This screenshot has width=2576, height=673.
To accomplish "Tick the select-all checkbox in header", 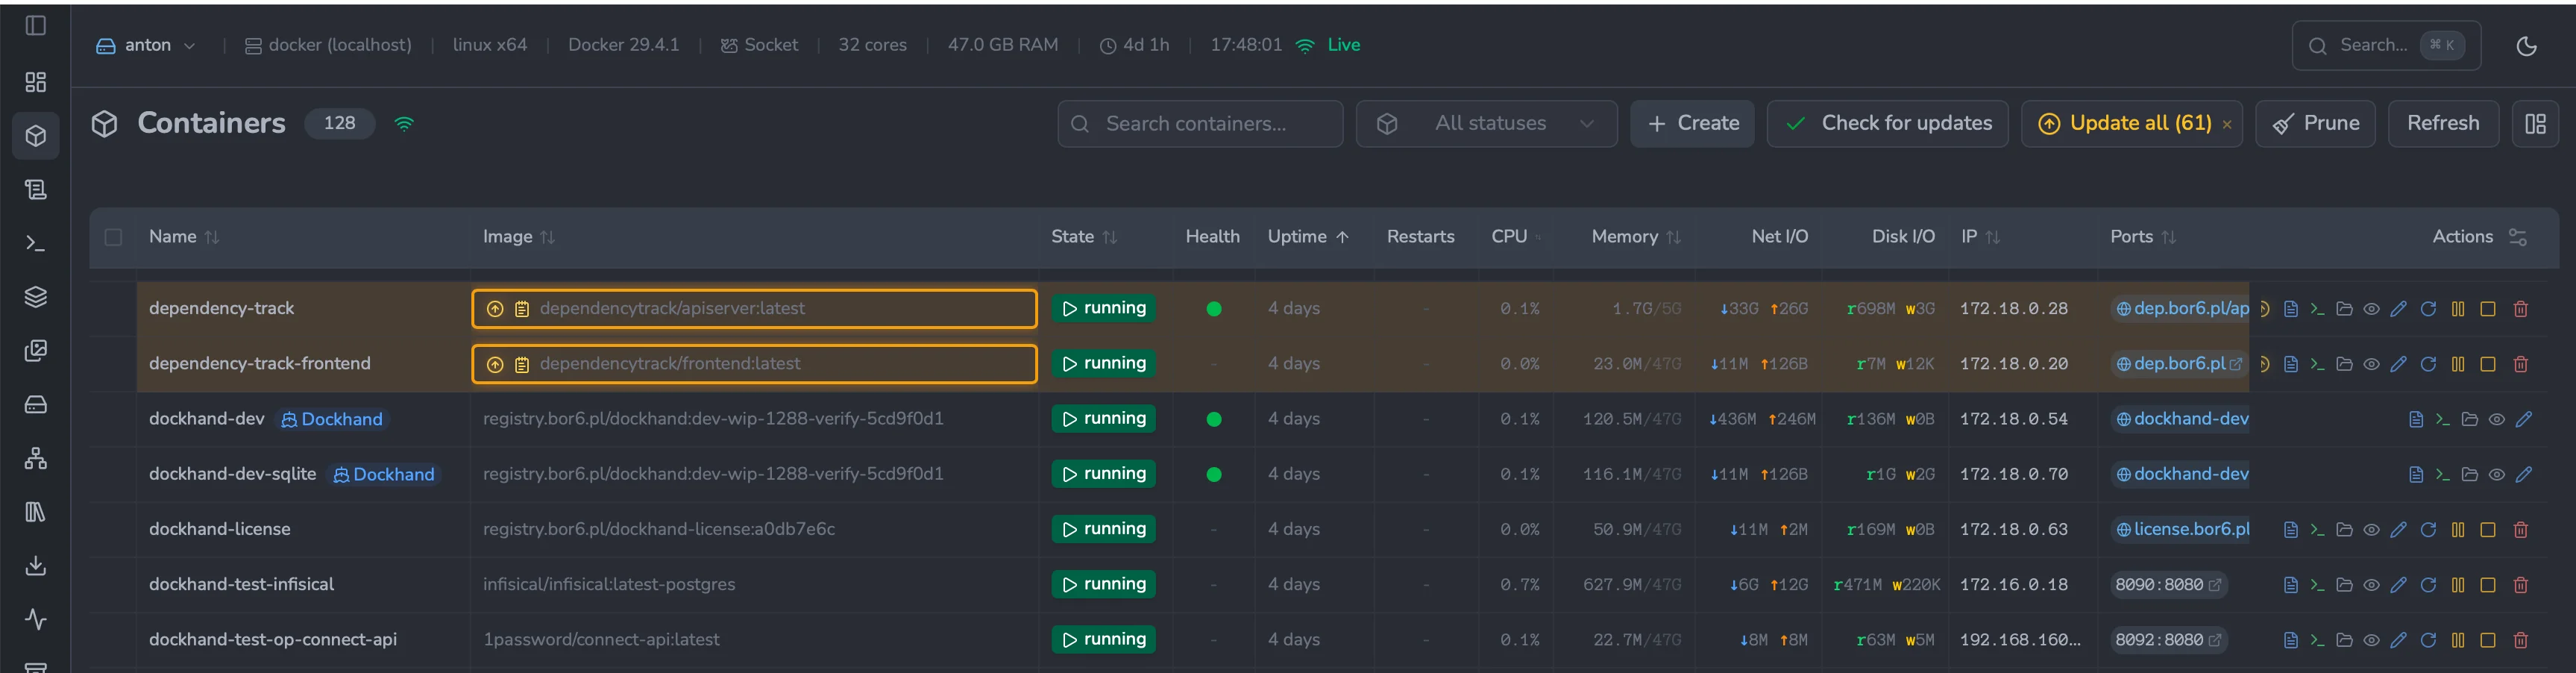I will click(113, 237).
